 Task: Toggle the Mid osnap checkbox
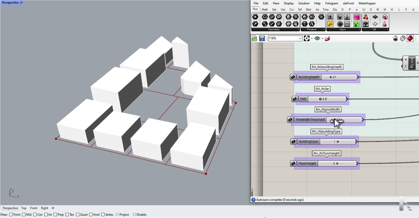pyautogui.click(x=24, y=214)
